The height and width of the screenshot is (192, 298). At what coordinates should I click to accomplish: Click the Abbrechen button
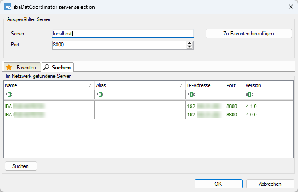click(x=270, y=184)
